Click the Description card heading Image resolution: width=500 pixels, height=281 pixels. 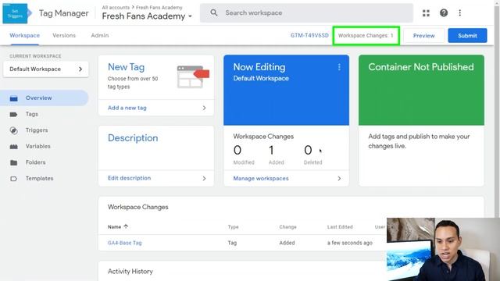coord(133,138)
